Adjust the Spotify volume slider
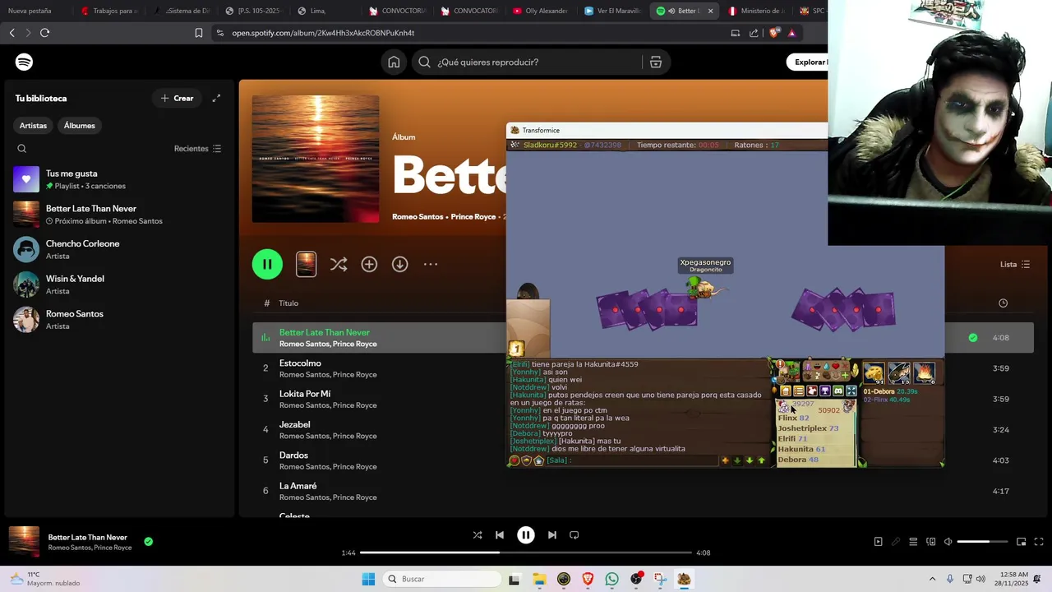1052x592 pixels. coord(983,542)
